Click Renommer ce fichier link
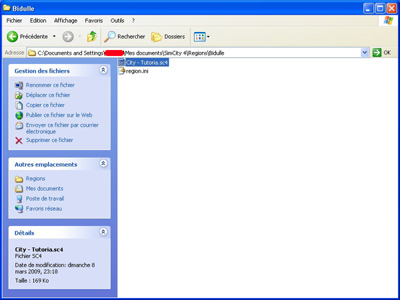This screenshot has height=300, width=400. point(50,85)
